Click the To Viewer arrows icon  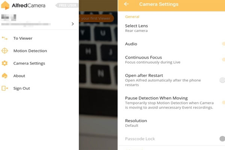[x=4, y=38]
